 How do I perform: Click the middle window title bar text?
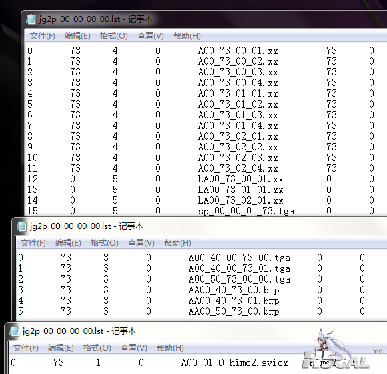point(87,226)
